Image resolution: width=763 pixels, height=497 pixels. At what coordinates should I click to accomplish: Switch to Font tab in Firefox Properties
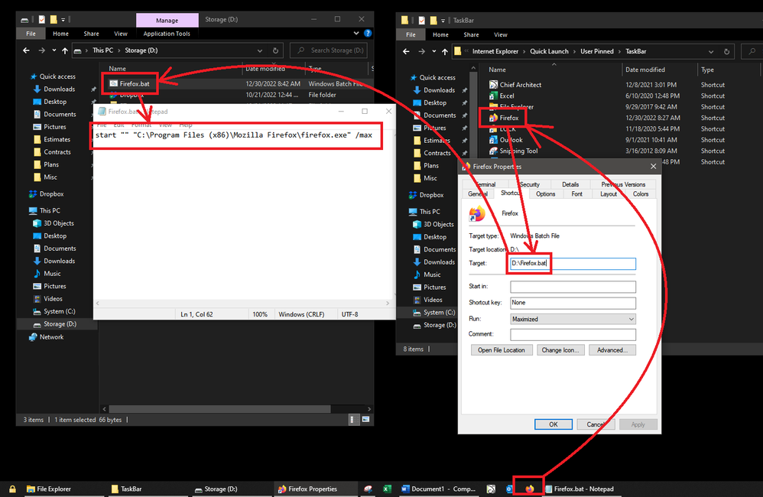(x=576, y=193)
